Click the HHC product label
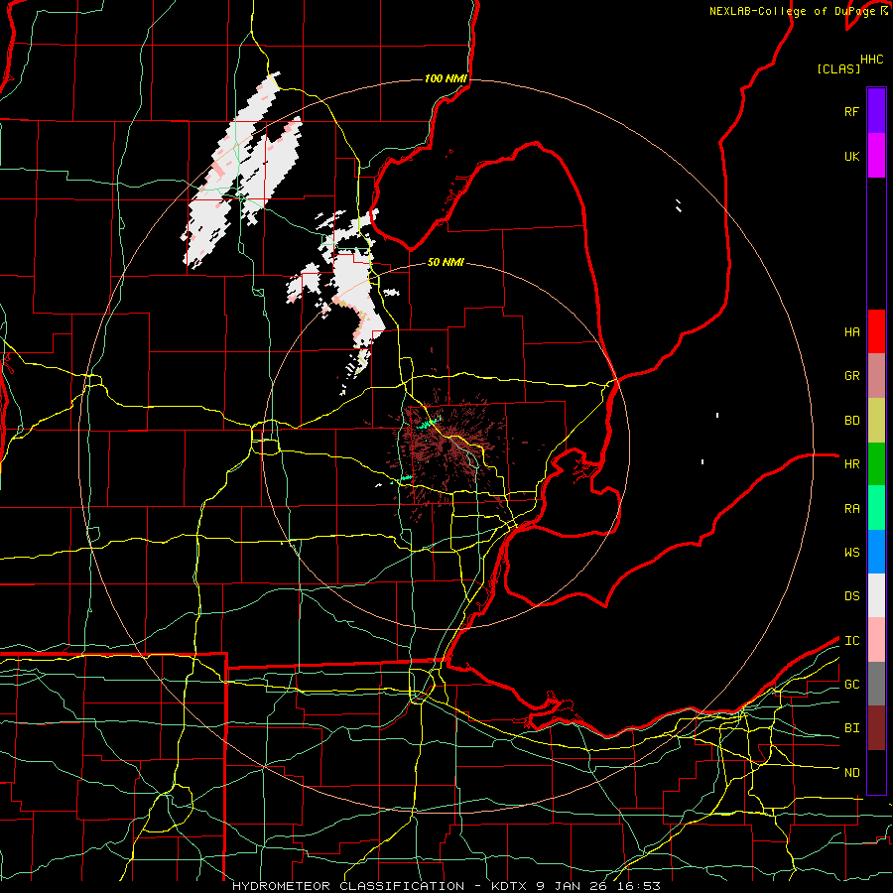 pos(871,60)
